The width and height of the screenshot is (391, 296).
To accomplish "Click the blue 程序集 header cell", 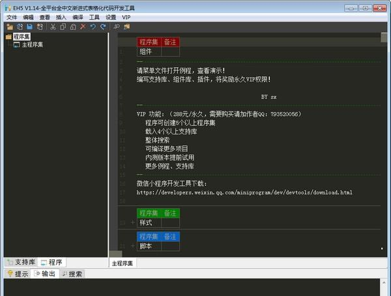I will coord(149,237).
